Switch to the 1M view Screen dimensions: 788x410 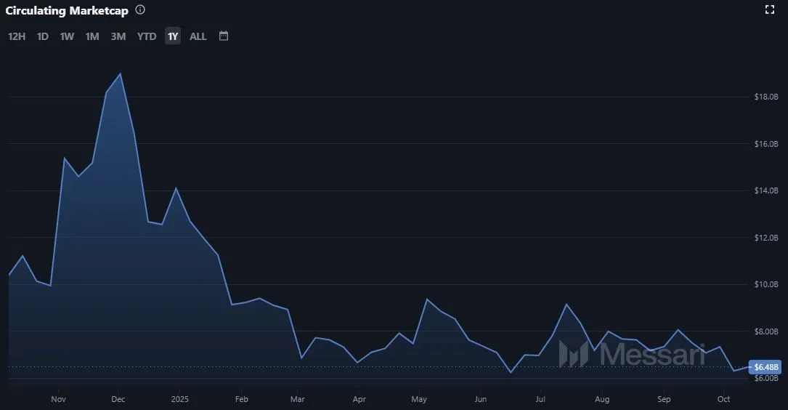pyautogui.click(x=92, y=36)
